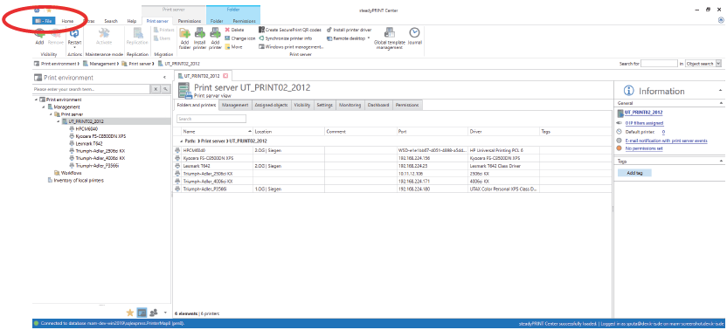
Task: Click Management in the breadcrumb bar
Action: pos(101,64)
